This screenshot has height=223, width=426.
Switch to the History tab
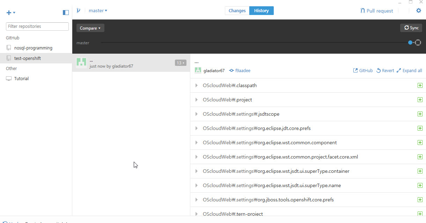(261, 10)
